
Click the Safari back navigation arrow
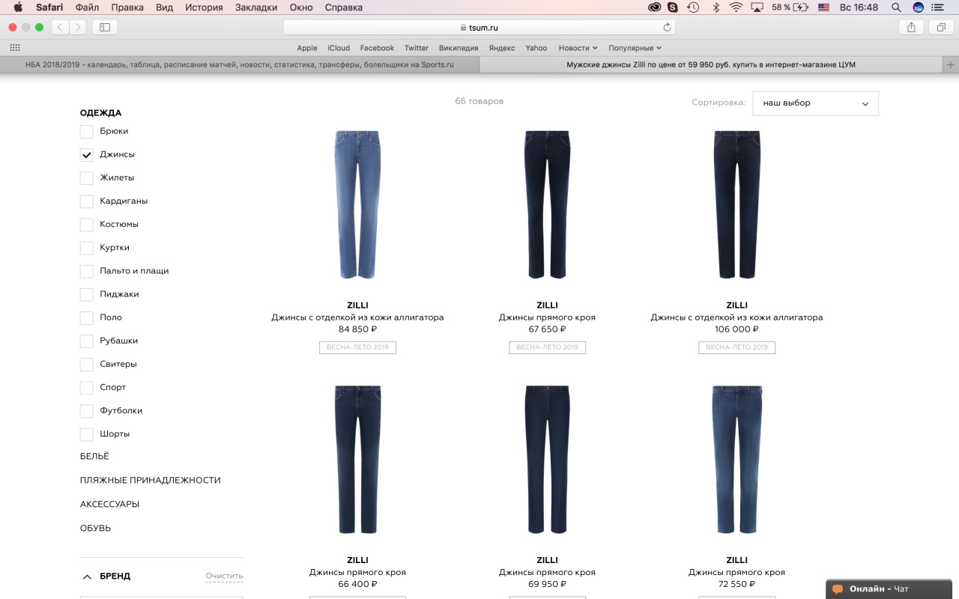coord(61,28)
